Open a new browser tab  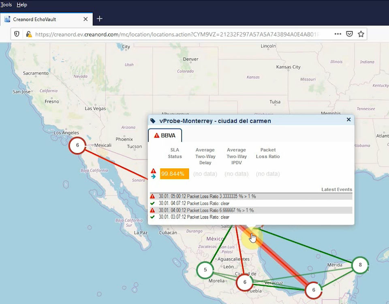pos(100,19)
